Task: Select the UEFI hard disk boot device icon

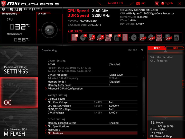Action: pos(75,38)
